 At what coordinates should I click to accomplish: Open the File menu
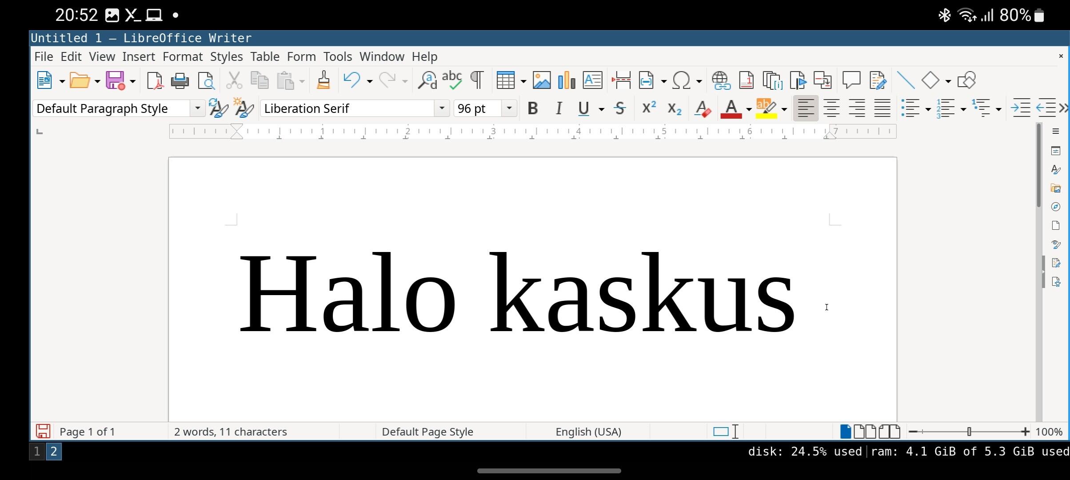pyautogui.click(x=44, y=56)
